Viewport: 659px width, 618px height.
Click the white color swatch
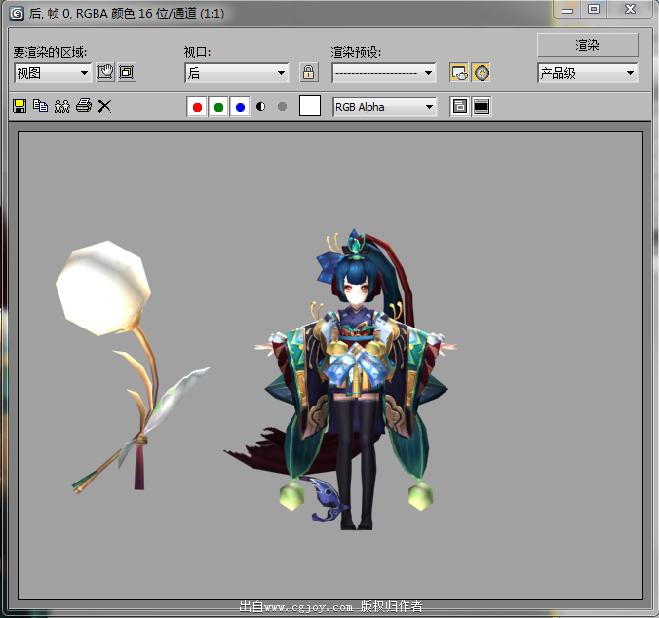pyautogui.click(x=310, y=106)
